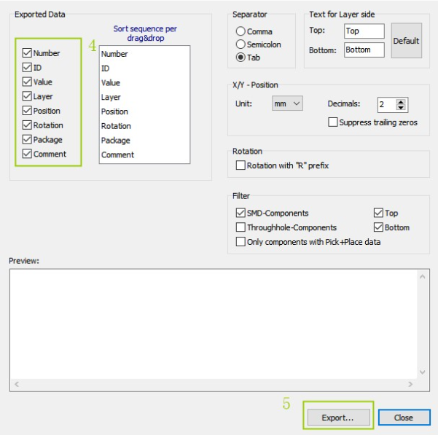The width and height of the screenshot is (438, 435).
Task: Decrease Decimals with the down arrow
Action: click(x=402, y=108)
